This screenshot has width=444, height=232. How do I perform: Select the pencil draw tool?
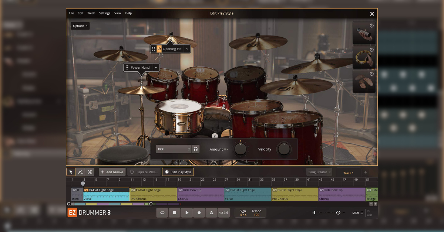coord(80,172)
